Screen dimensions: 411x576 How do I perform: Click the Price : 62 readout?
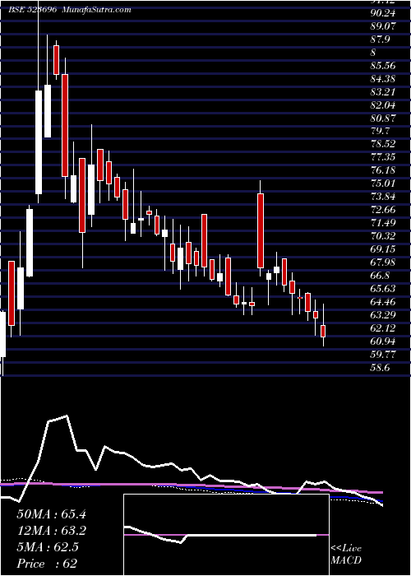point(47,564)
